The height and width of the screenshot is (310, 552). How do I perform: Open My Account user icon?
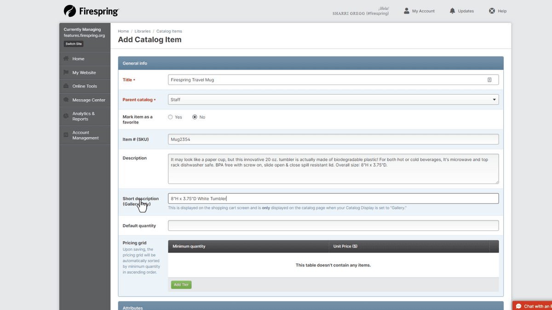click(x=406, y=11)
